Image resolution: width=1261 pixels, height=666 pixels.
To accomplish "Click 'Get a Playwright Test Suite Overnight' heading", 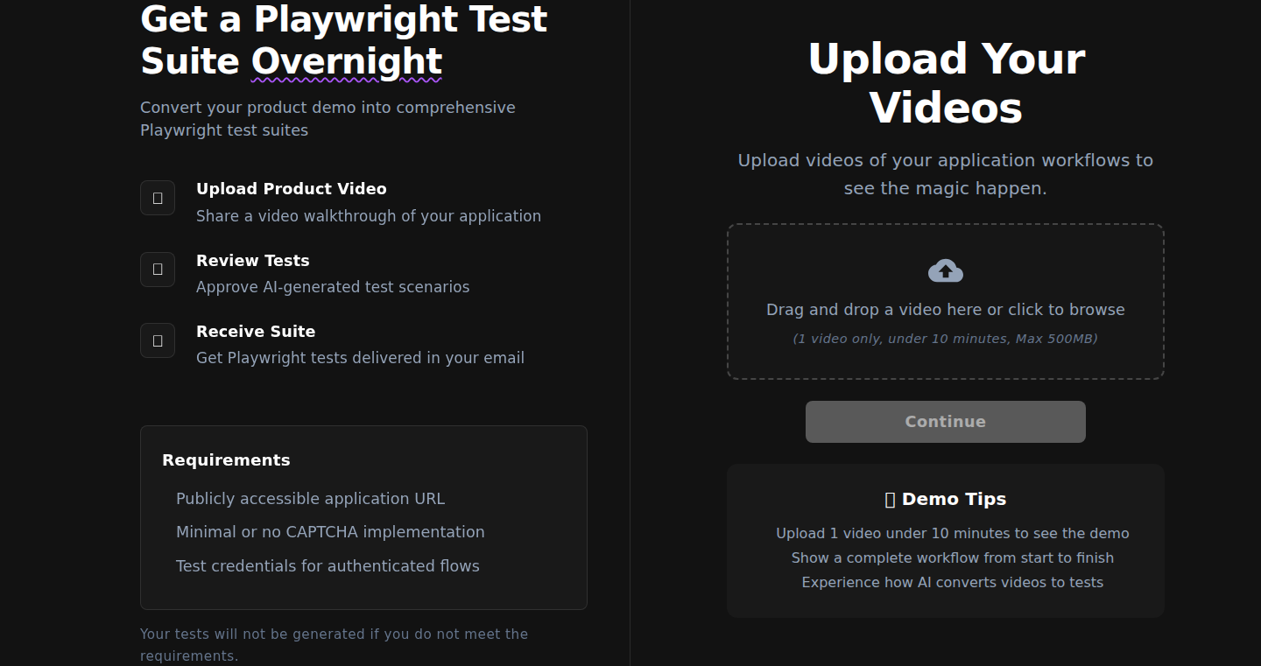I will [344, 40].
